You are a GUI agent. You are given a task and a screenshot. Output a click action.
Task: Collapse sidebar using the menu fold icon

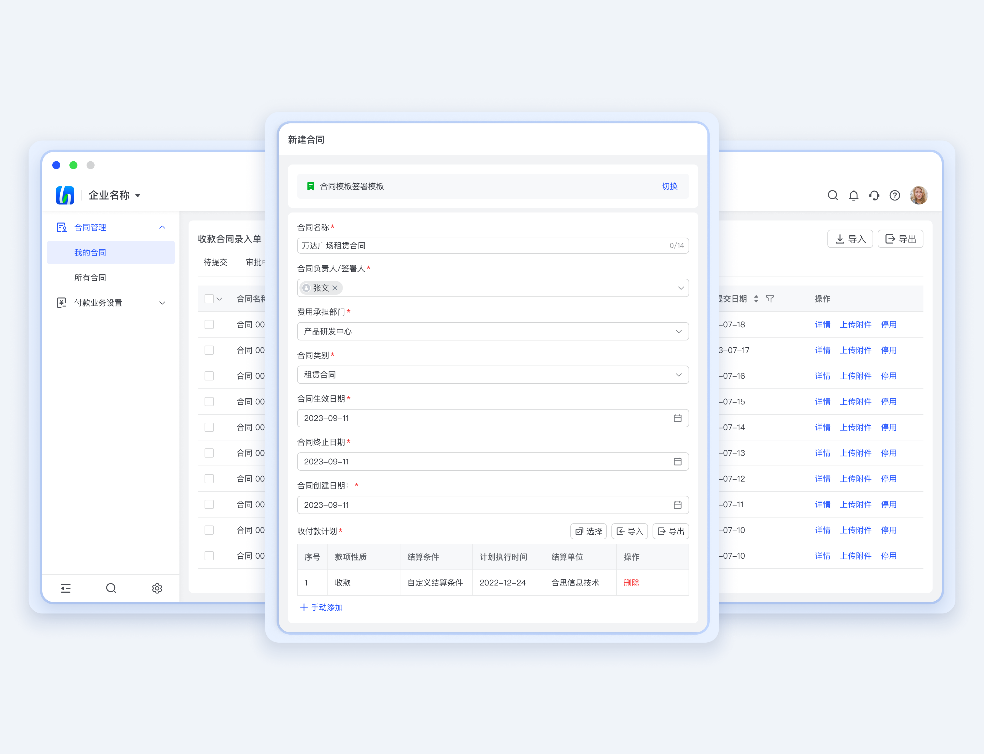tap(65, 588)
